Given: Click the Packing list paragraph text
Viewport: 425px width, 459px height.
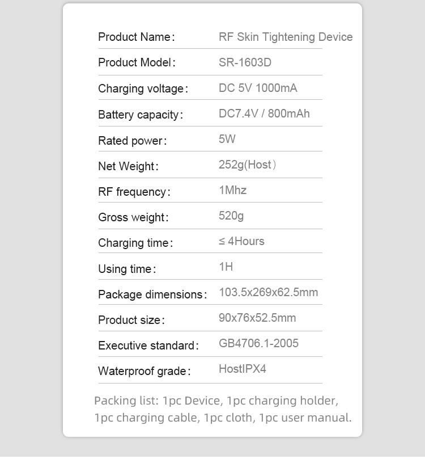Looking at the screenshot, I should pos(223,409).
